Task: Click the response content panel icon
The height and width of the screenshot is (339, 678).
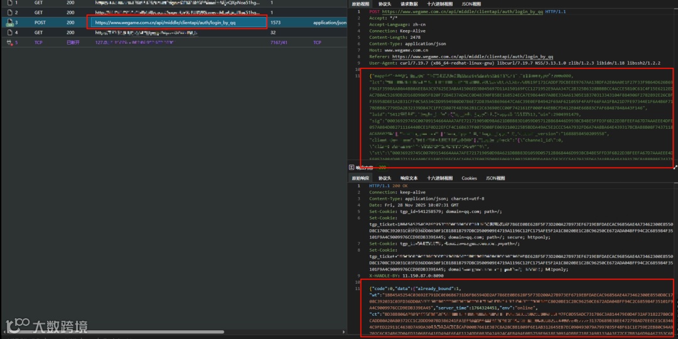Action: click(x=352, y=168)
